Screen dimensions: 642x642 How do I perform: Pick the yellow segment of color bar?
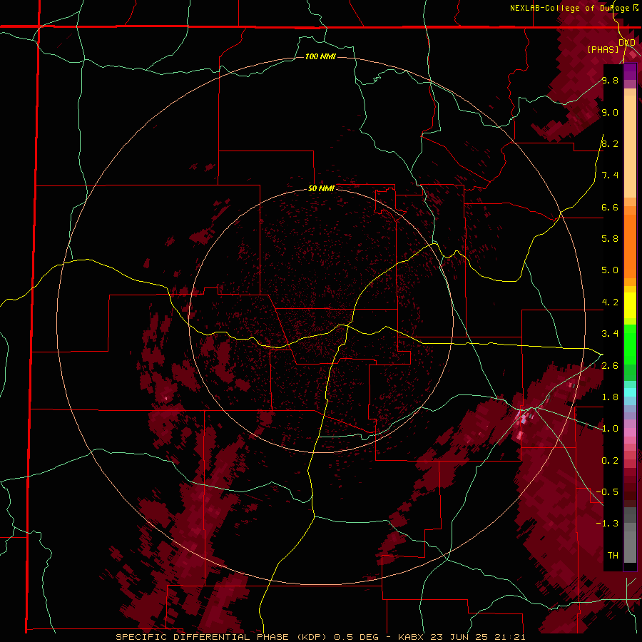[630, 305]
